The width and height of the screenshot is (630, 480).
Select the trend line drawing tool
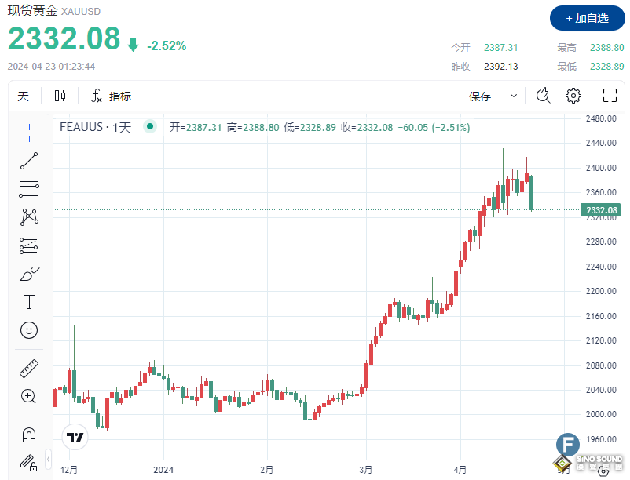click(29, 161)
